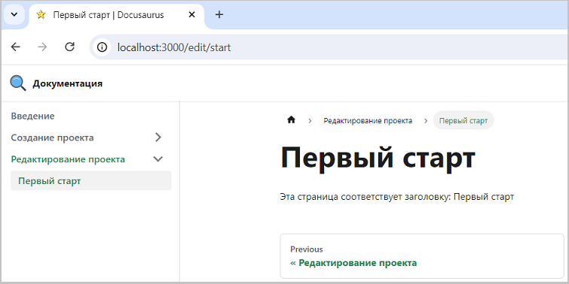Screen dimensions: 569x284
Task: Open a new browser tab
Action: (x=219, y=14)
